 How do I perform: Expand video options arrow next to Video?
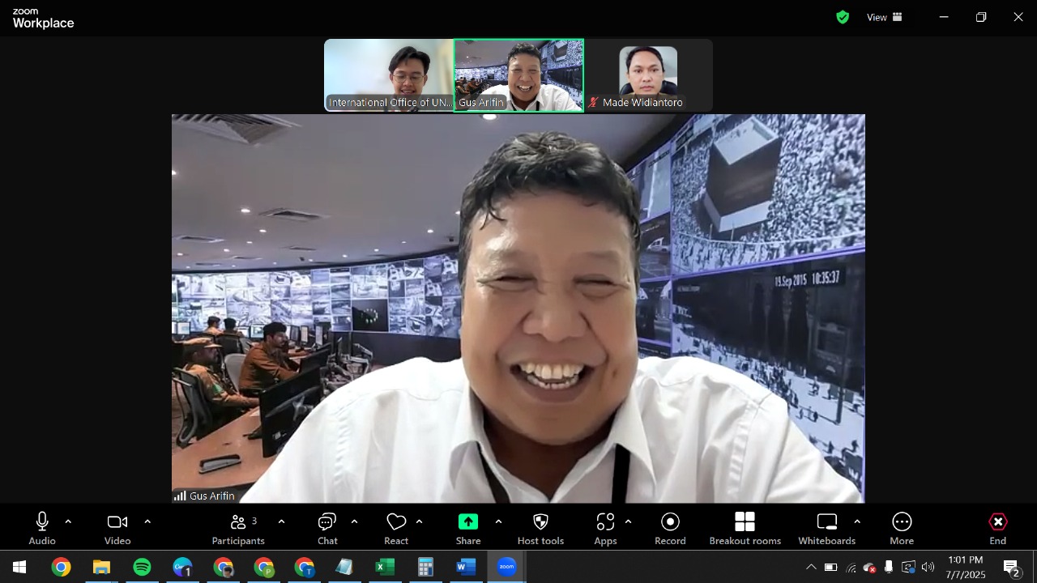pos(147,522)
